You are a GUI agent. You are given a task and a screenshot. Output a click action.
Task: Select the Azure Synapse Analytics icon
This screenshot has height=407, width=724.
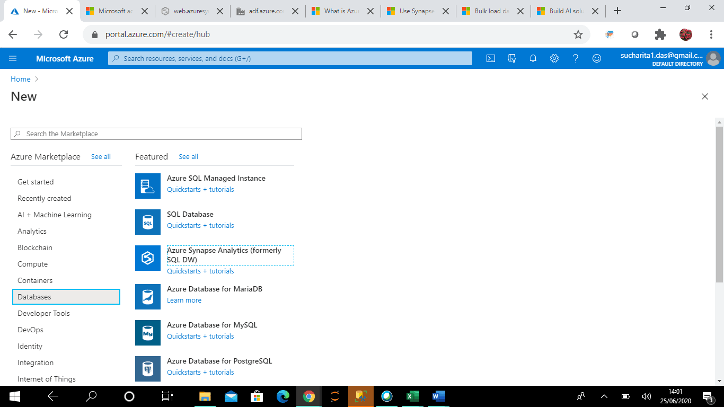click(148, 258)
